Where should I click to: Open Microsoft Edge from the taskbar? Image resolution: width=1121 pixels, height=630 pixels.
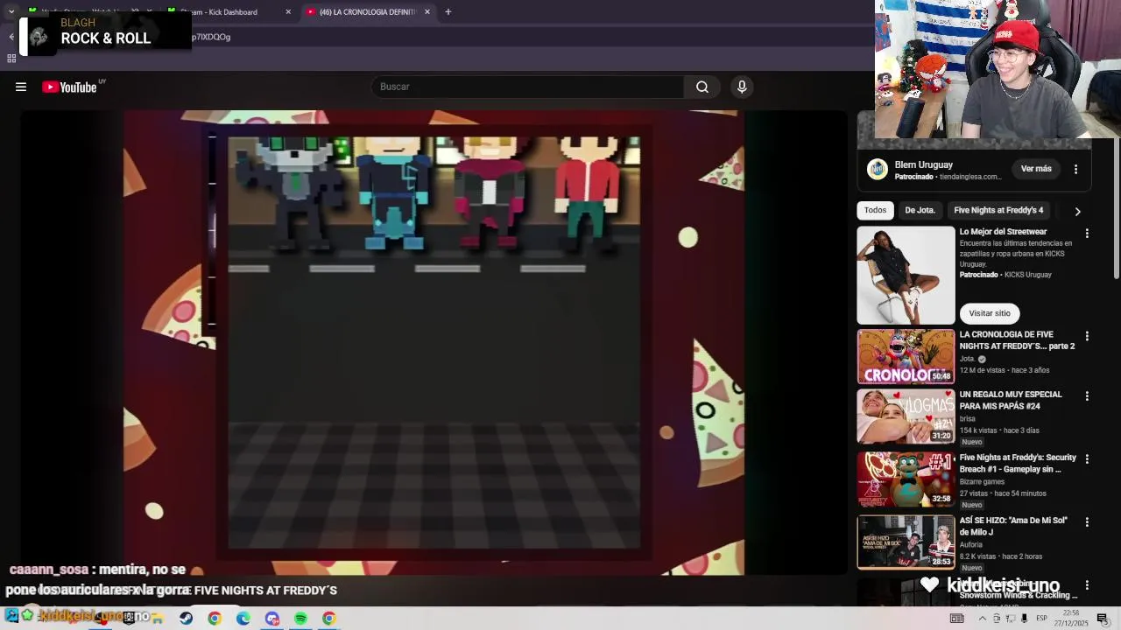243,618
